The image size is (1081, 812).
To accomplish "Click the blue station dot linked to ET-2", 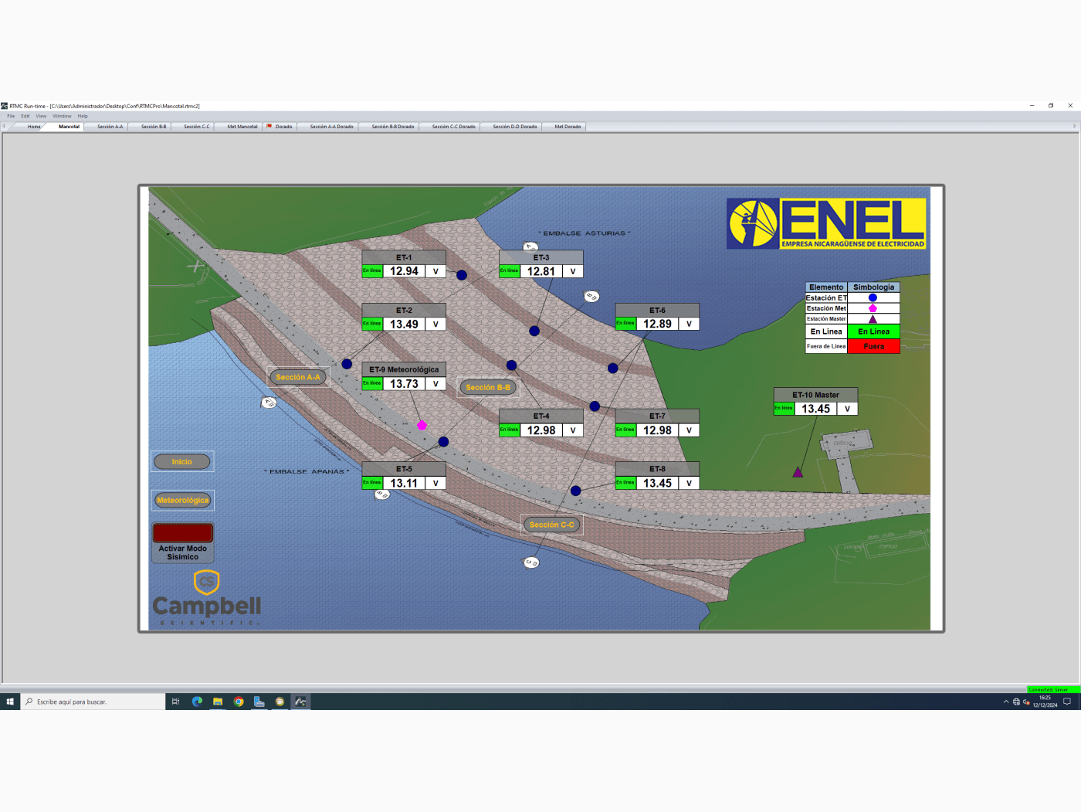I will 347,364.
